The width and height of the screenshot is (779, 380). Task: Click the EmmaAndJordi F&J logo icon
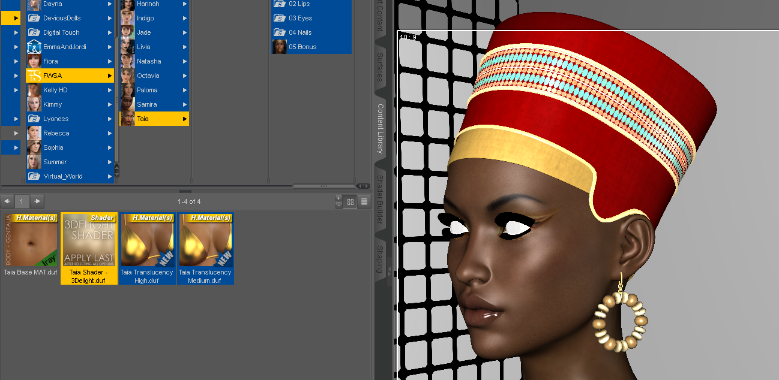[x=34, y=47]
